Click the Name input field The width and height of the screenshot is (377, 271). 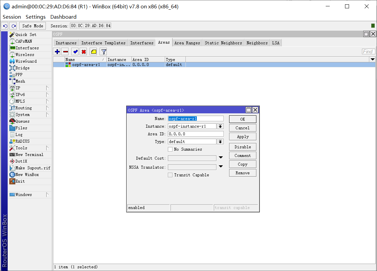tap(196, 119)
